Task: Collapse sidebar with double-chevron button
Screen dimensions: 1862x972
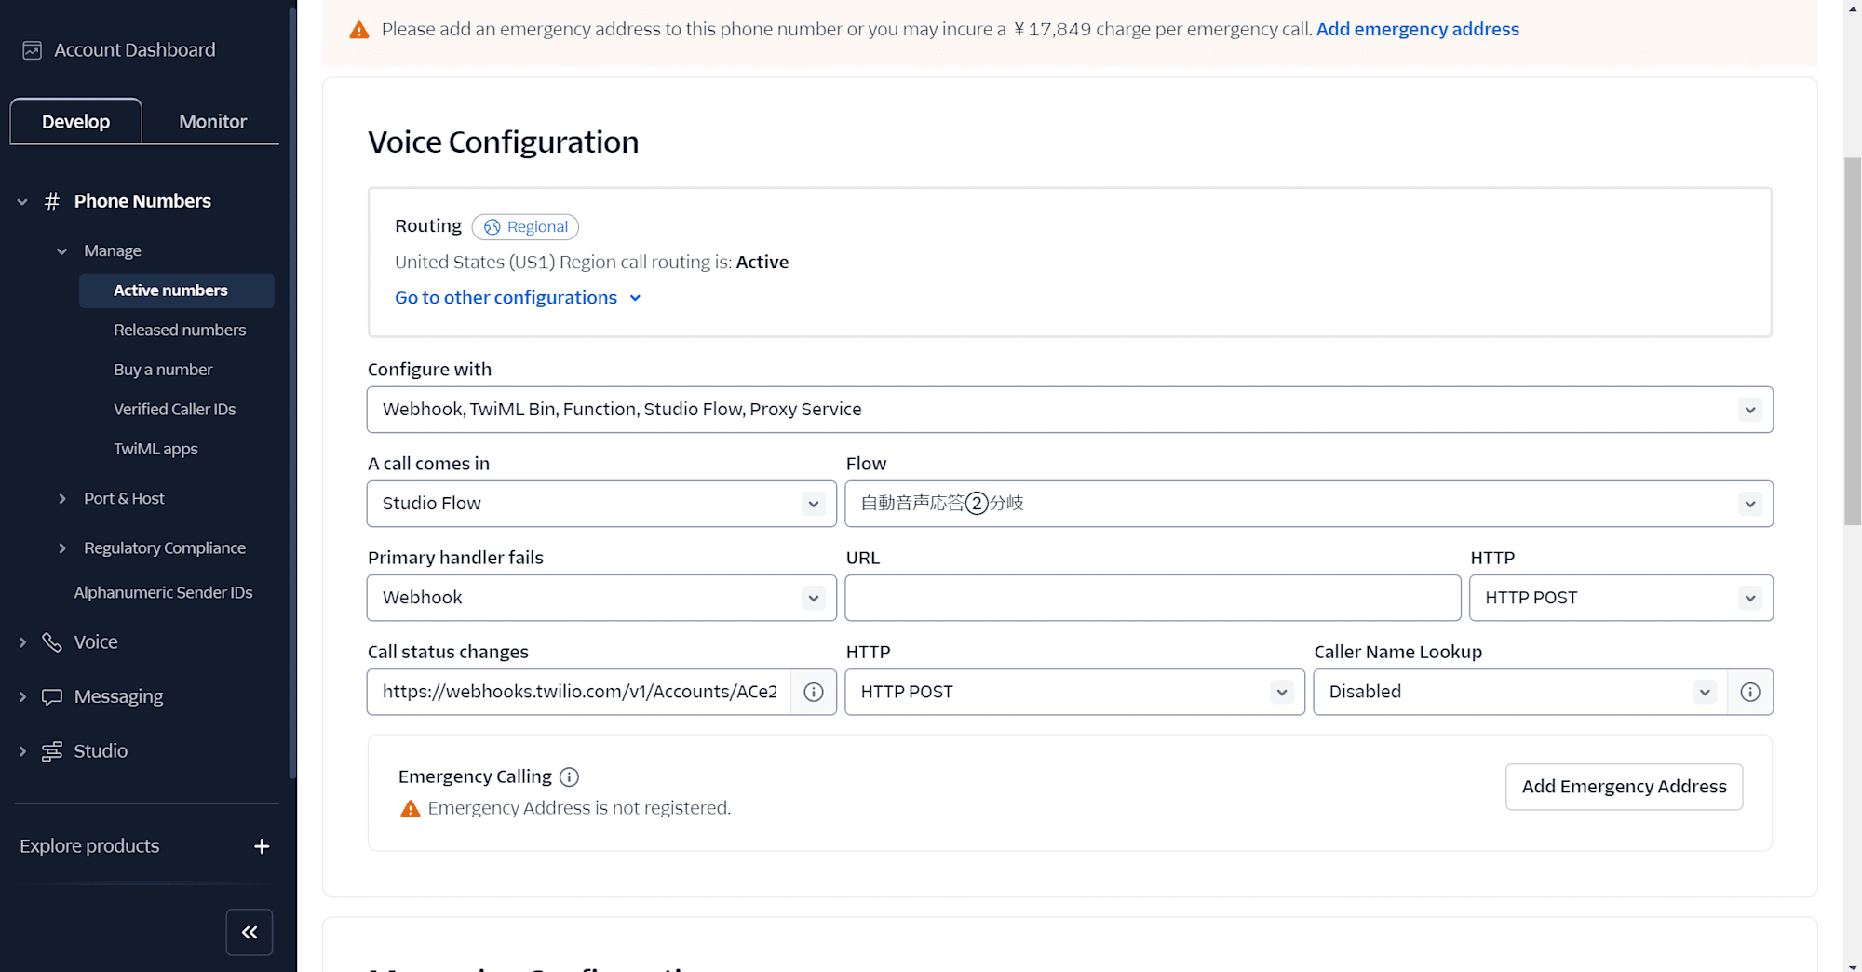Action: (250, 932)
